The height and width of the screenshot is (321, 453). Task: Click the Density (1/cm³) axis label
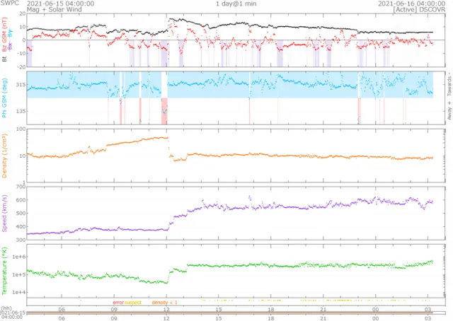(x=5, y=157)
